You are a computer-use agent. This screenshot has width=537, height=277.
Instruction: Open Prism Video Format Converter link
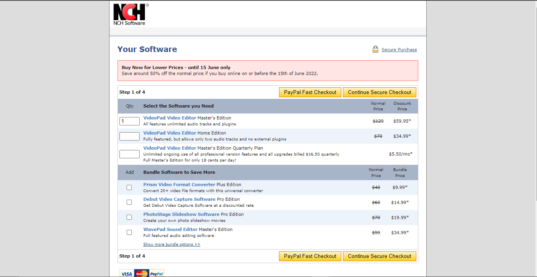coord(179,185)
